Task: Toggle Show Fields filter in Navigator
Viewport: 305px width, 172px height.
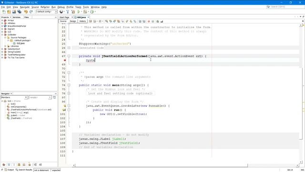Action: 9,164
